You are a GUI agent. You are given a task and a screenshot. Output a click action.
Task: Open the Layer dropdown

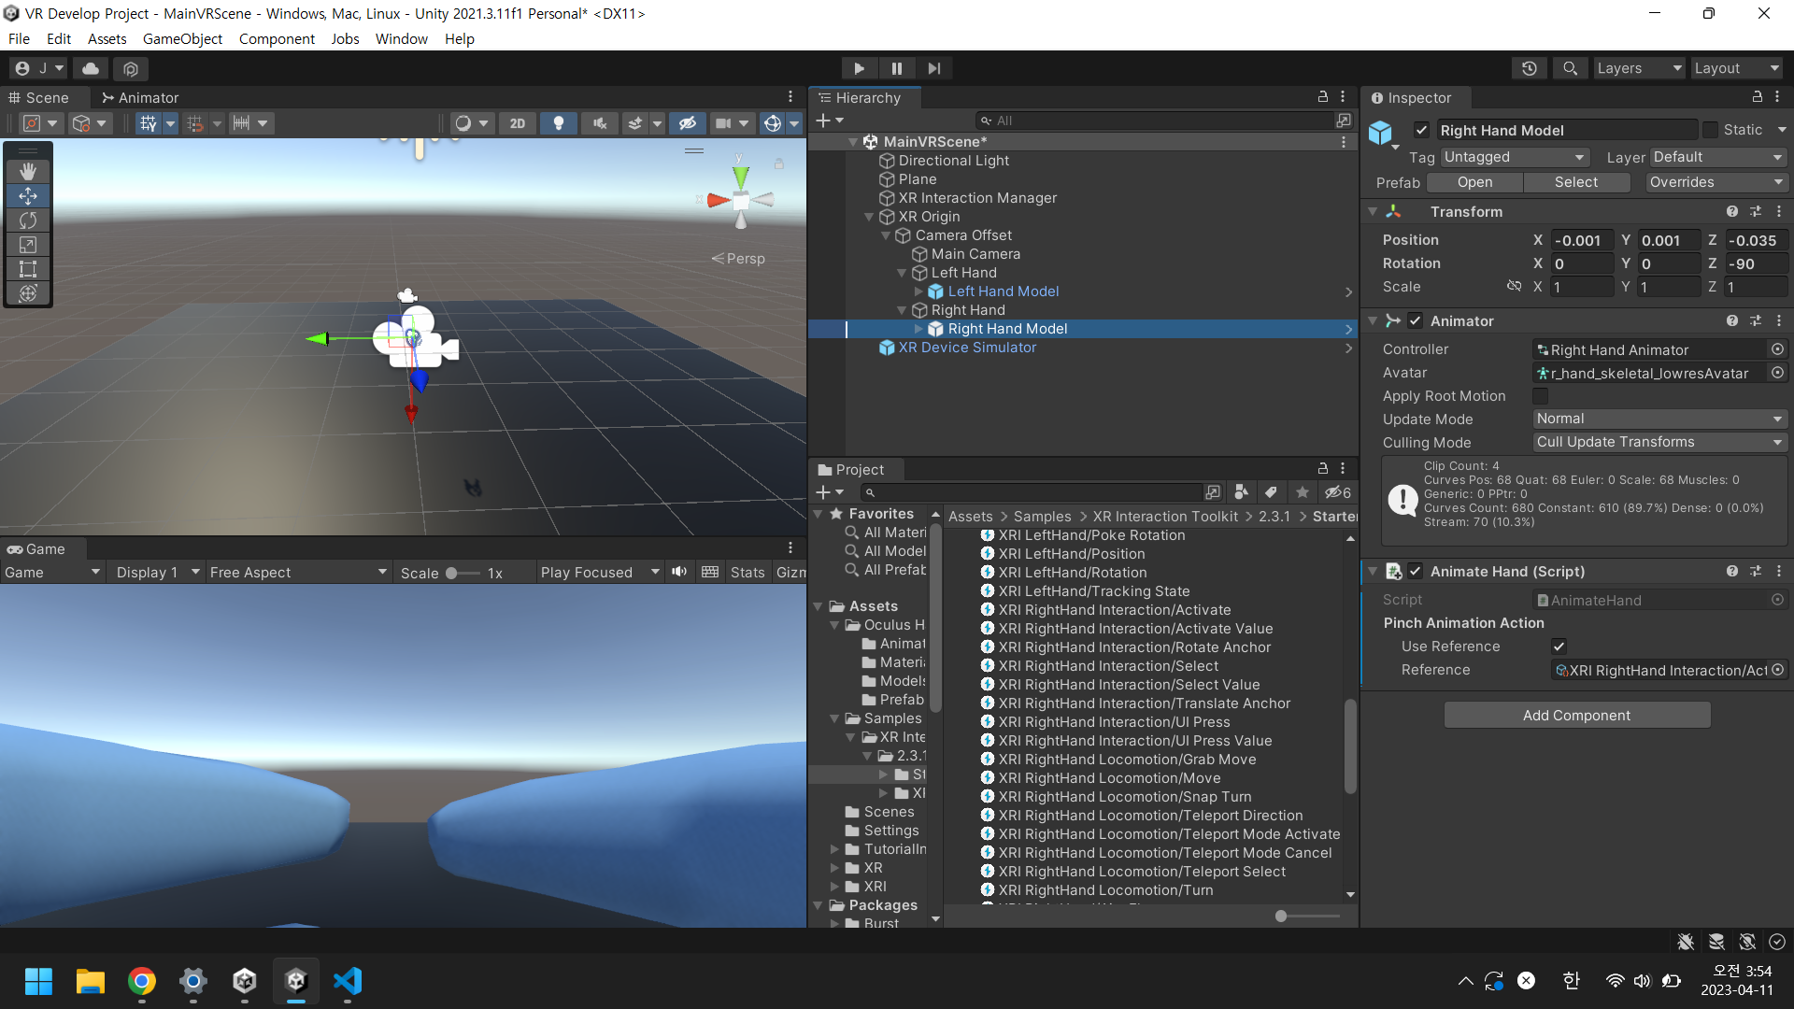click(1717, 157)
